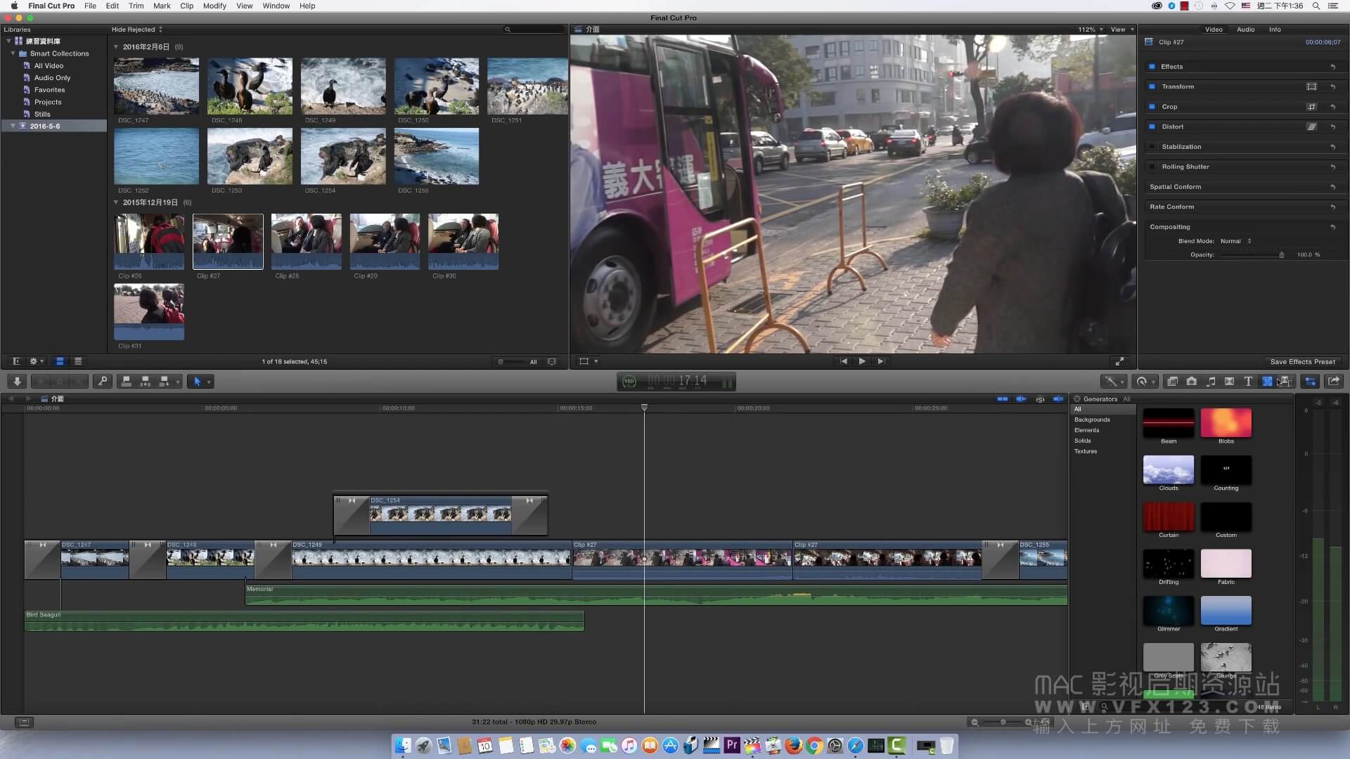Go to next edit in viewer
The height and width of the screenshot is (759, 1350).
coord(881,361)
